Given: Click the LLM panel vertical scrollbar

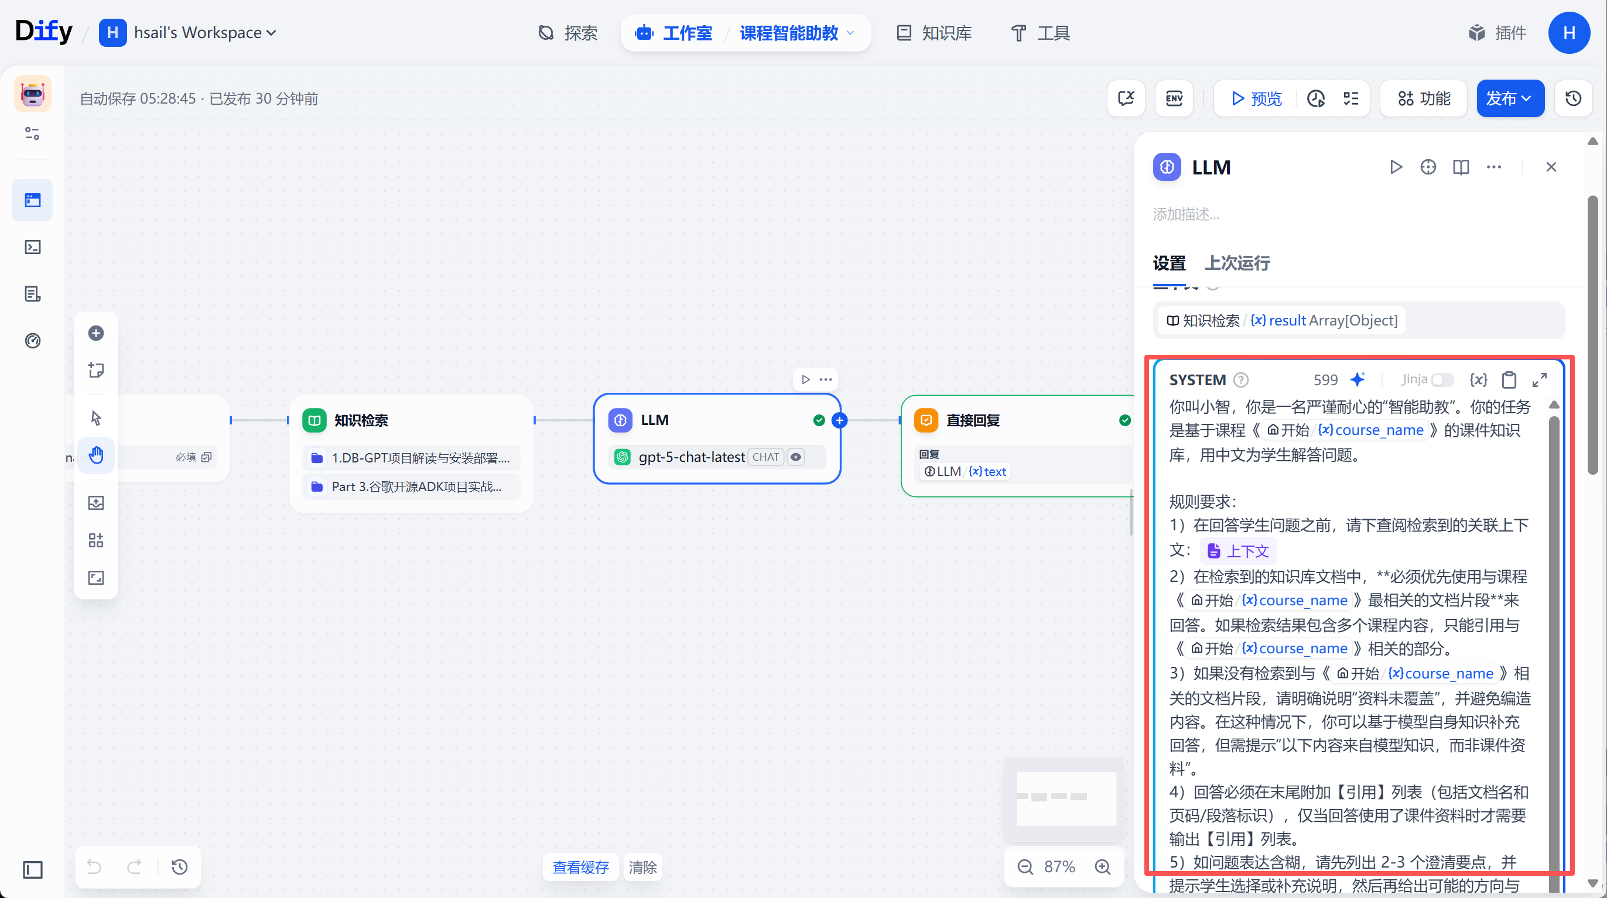Looking at the screenshot, I should coord(1592,335).
